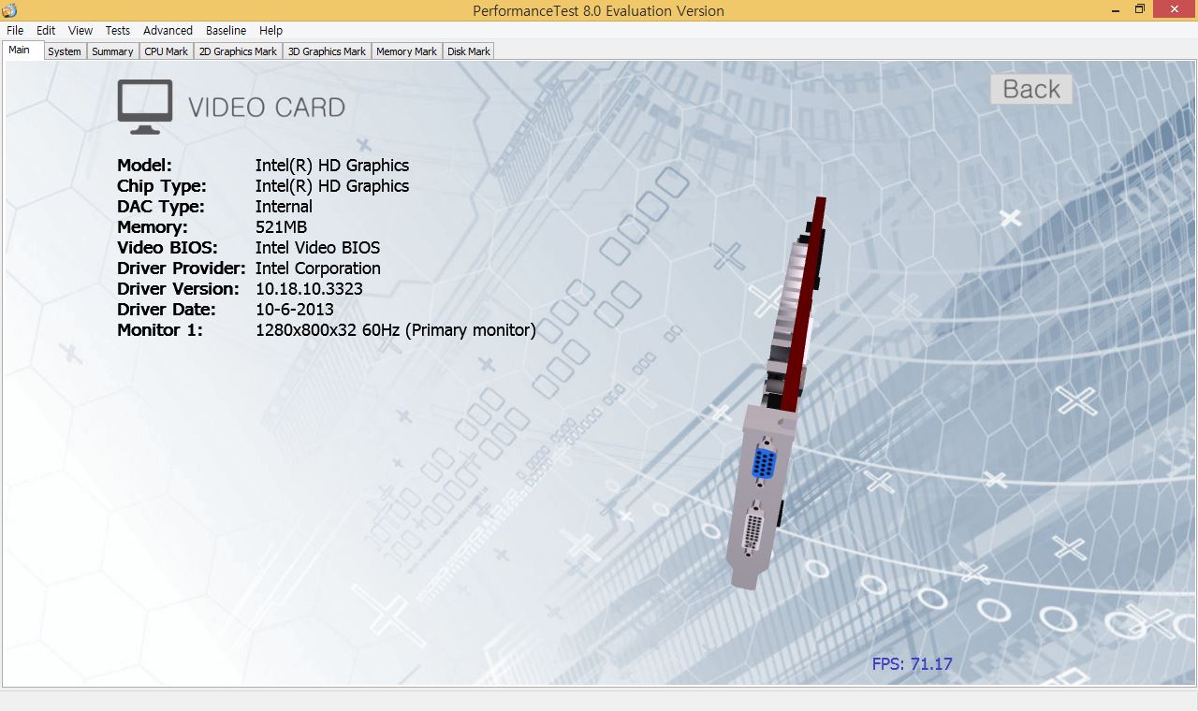Click the white DVI port on card

(x=752, y=530)
